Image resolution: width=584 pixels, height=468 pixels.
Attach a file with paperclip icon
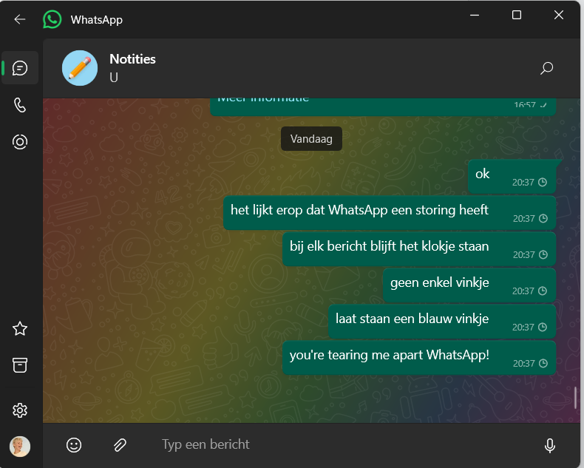pyautogui.click(x=120, y=445)
